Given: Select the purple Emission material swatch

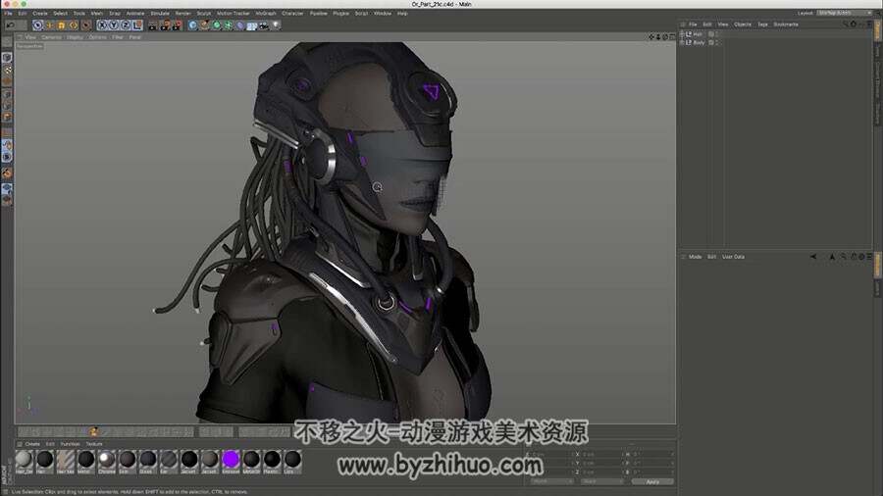Looking at the screenshot, I should [x=231, y=460].
